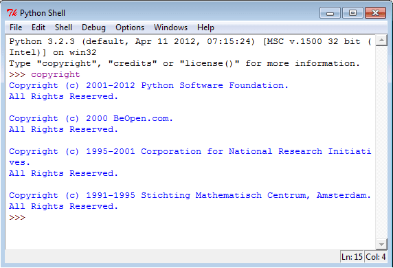Minimize the Python Shell window
This screenshot has width=393, height=268.
tap(330, 13)
